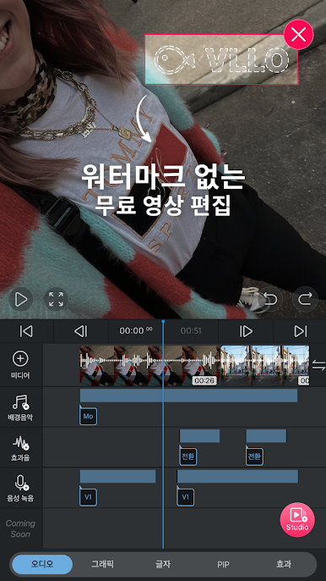Step forward one frame
326x581 pixels.
coord(246,331)
